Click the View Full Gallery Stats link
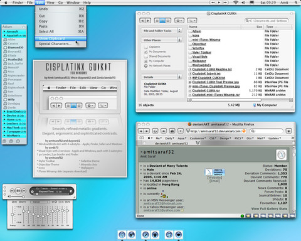The image size is (301, 241). tap(269, 208)
